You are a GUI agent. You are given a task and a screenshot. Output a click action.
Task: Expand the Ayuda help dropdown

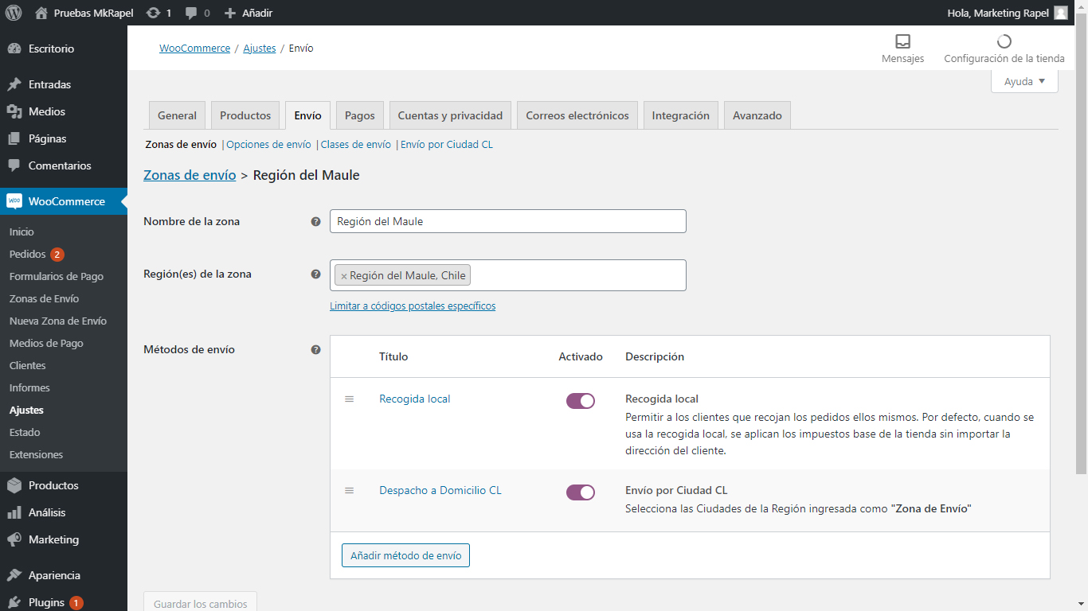pos(1024,81)
